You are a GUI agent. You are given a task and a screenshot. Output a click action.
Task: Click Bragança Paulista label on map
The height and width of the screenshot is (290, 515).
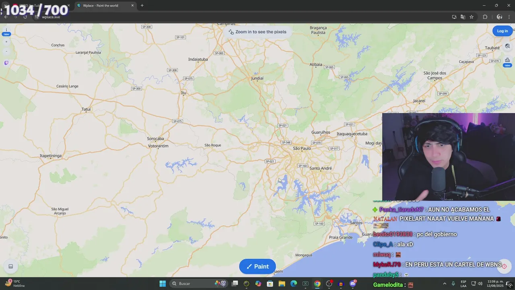pos(318,30)
